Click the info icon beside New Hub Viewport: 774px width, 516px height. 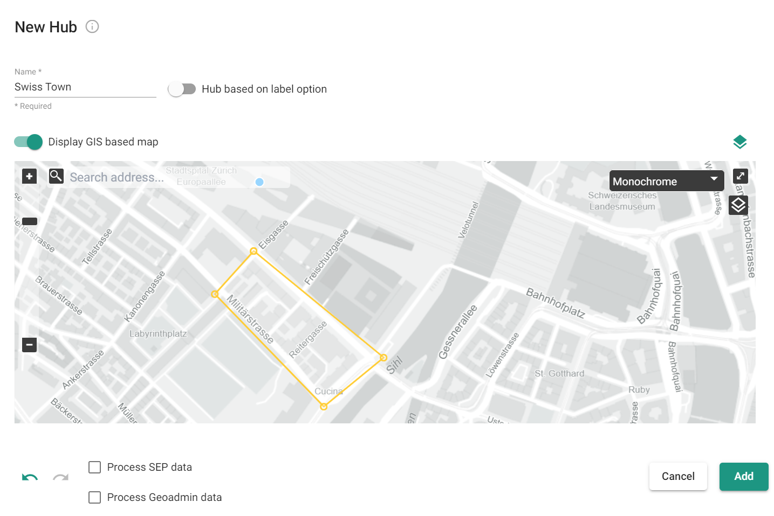pos(92,26)
